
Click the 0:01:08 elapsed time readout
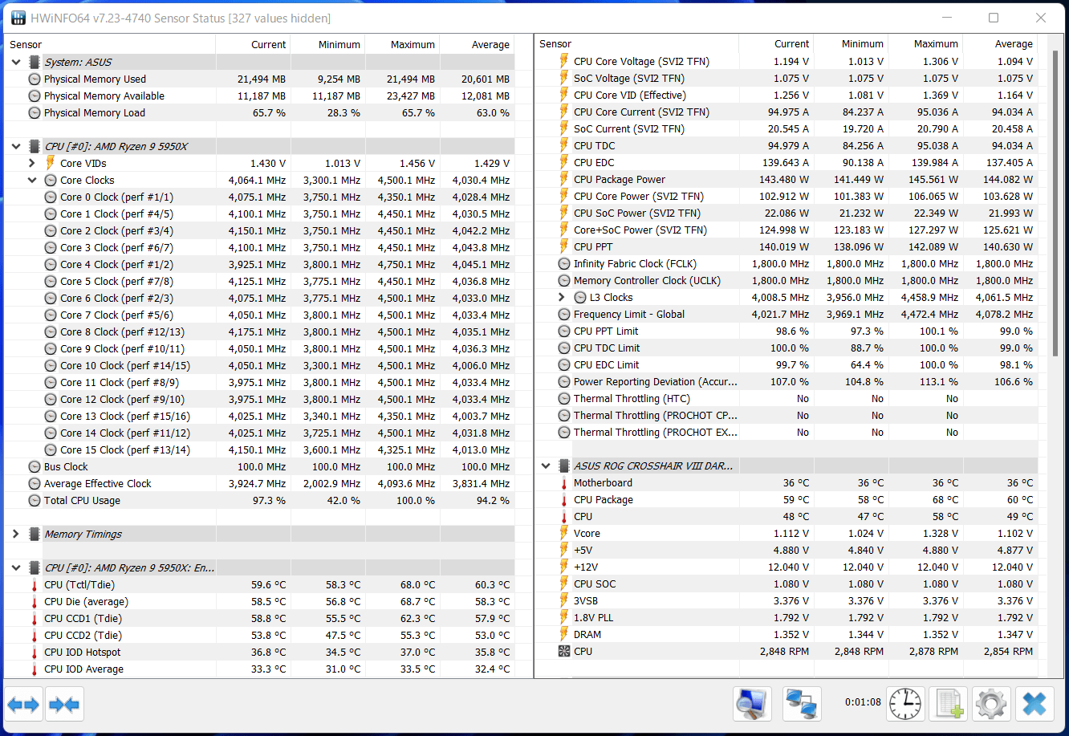coord(863,702)
